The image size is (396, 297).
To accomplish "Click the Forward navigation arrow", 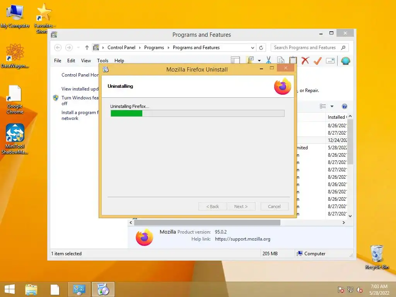I will tap(69, 48).
